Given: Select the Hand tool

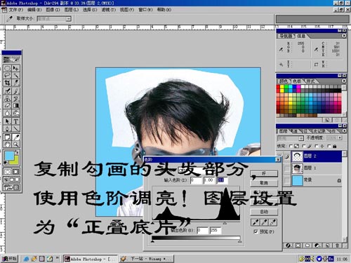Looking at the screenshot, I should (x=7, y=144).
